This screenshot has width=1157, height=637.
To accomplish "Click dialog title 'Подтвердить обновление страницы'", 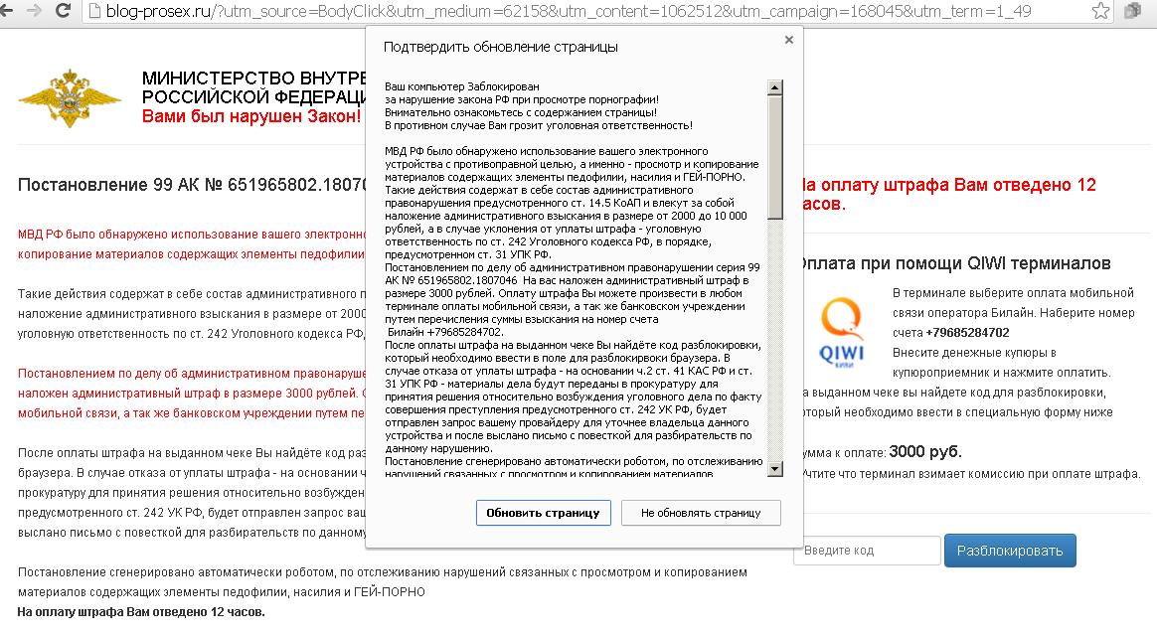I will click(500, 48).
